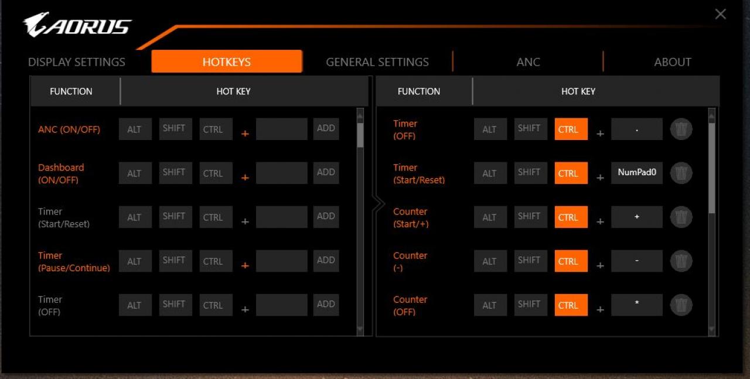
Task: Click the '.' key field for Timer (OFF)
Action: [637, 129]
